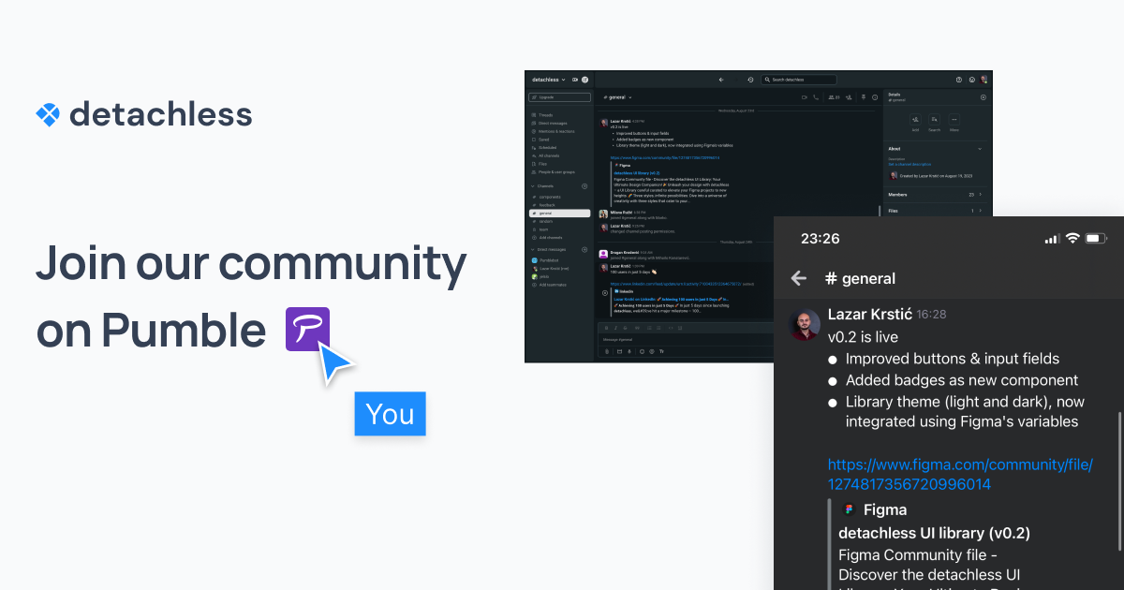Click the Add people icon in channel Details

tap(915, 121)
